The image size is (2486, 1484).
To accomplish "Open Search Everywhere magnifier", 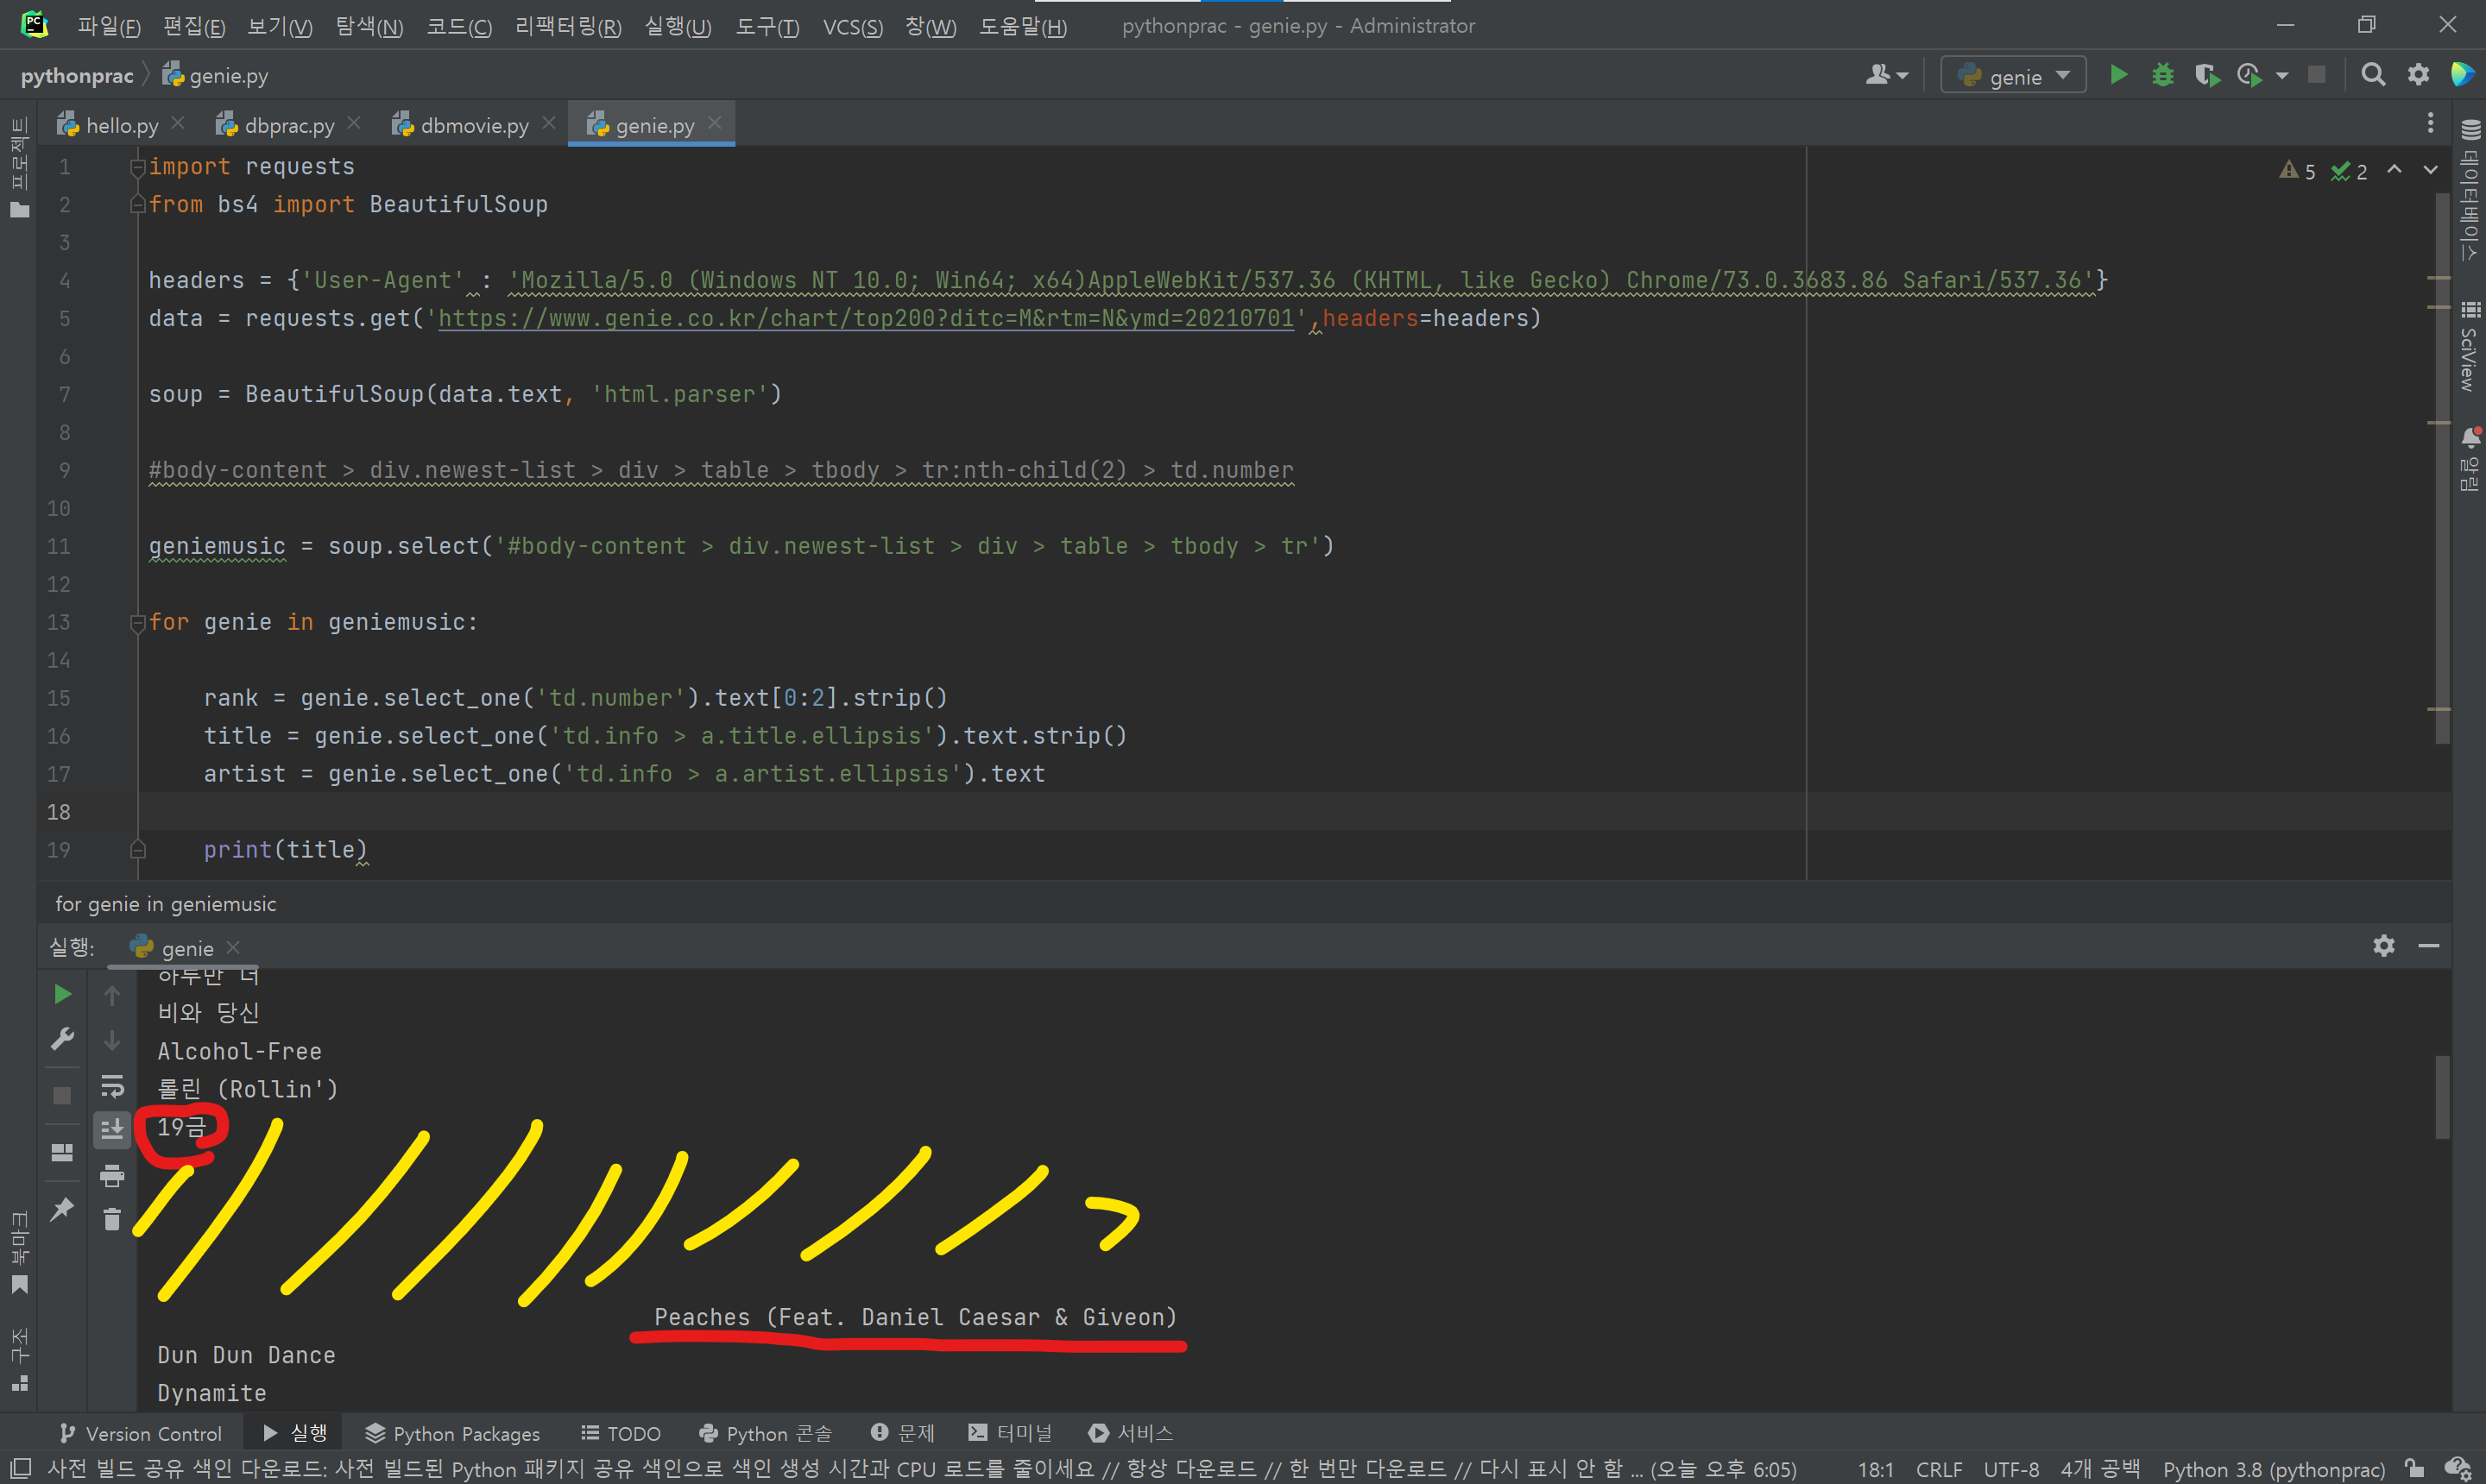I will pyautogui.click(x=2372, y=75).
